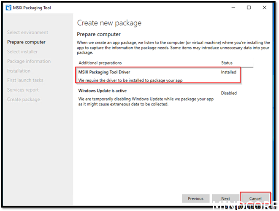Open the Select installer step
The height and width of the screenshot is (211, 279).
pyautogui.click(x=22, y=52)
